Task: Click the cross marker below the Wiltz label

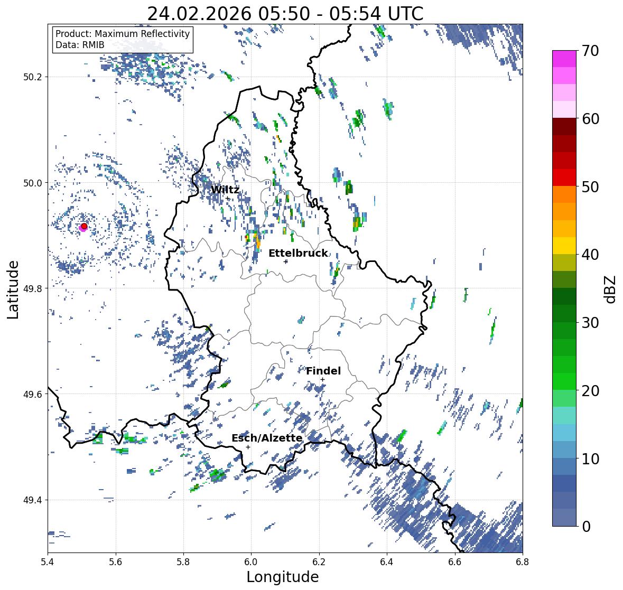Action: click(228, 198)
